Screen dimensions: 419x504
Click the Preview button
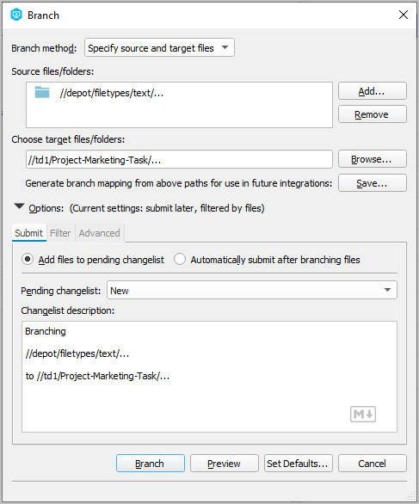tap(225, 464)
